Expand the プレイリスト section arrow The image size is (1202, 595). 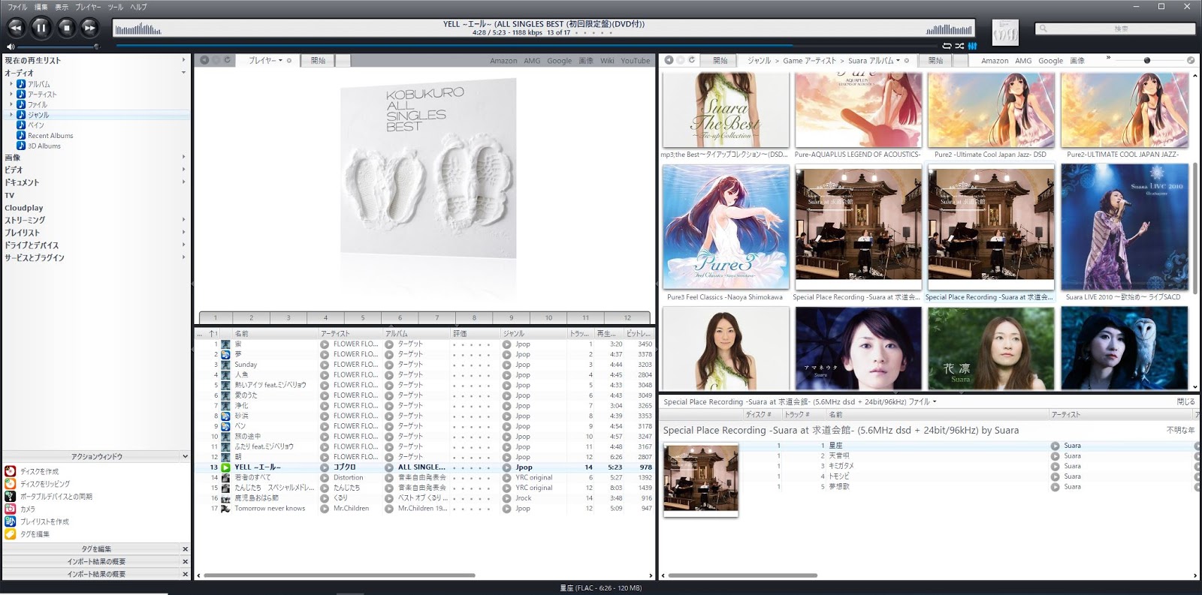tap(183, 233)
